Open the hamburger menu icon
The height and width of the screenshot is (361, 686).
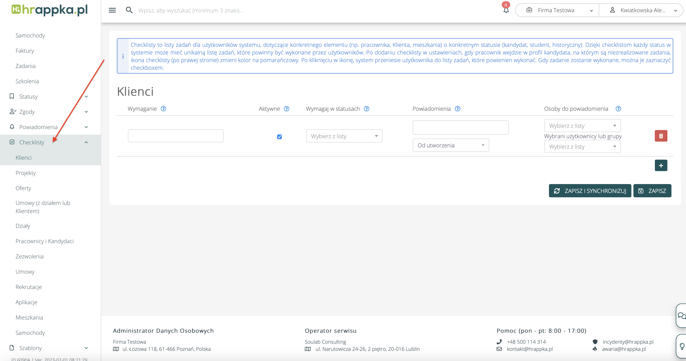[x=112, y=10]
